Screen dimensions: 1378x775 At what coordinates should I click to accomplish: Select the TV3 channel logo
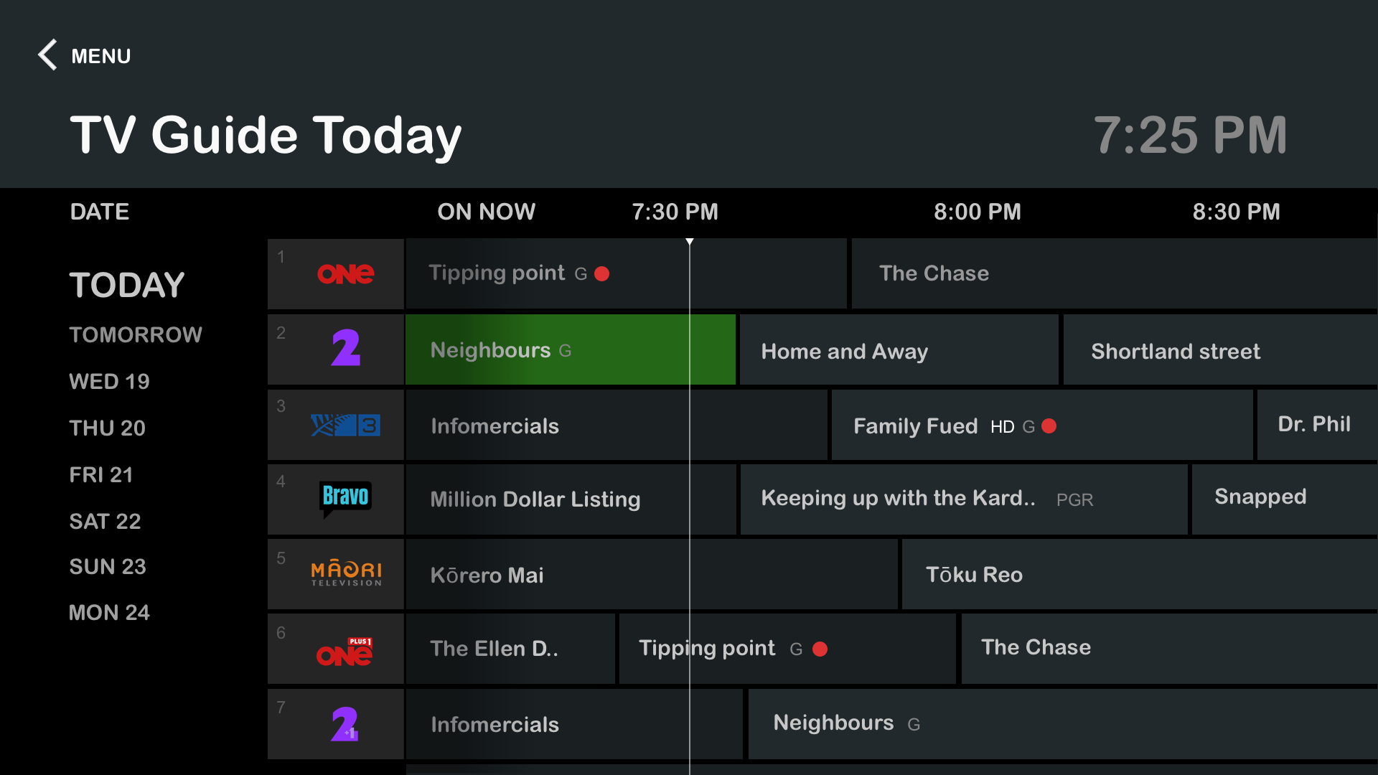[x=345, y=426]
